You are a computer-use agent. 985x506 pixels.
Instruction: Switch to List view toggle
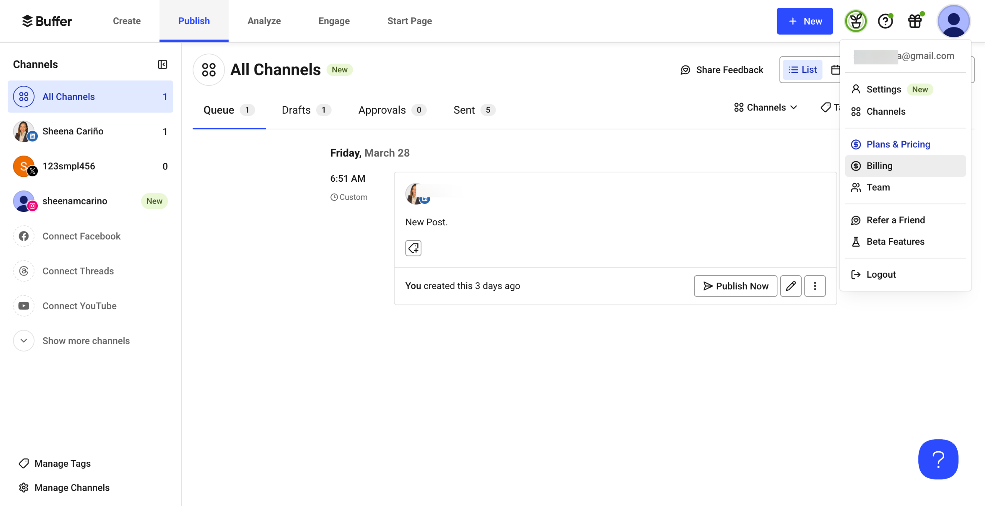coord(802,70)
